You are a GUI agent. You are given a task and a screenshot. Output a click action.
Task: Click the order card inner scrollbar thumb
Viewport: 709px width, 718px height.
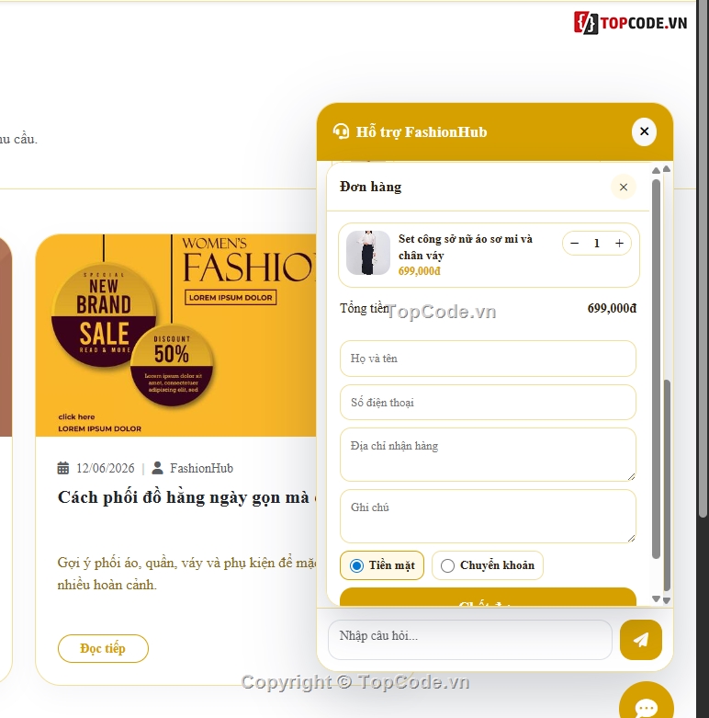pyautogui.click(x=656, y=369)
